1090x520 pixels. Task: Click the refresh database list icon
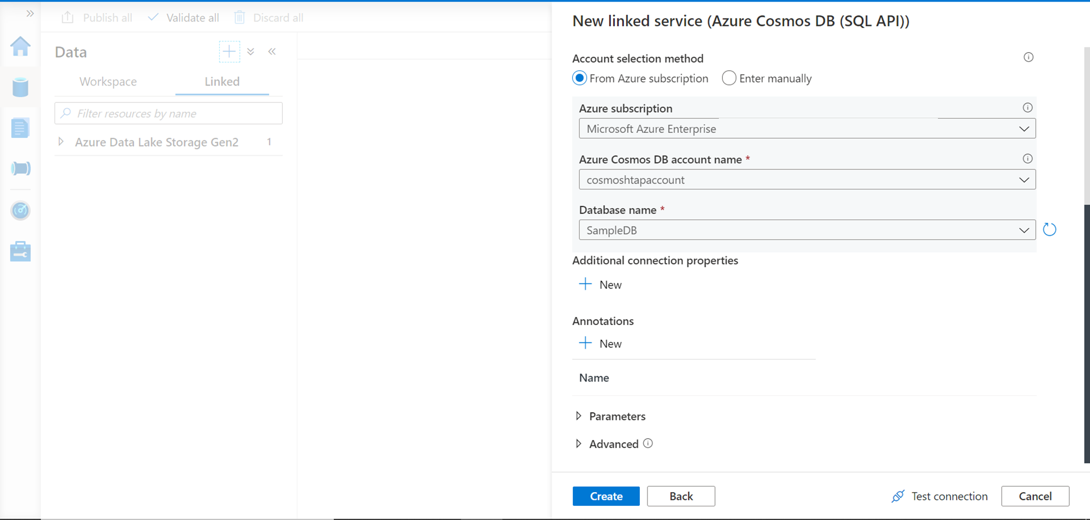(x=1049, y=230)
